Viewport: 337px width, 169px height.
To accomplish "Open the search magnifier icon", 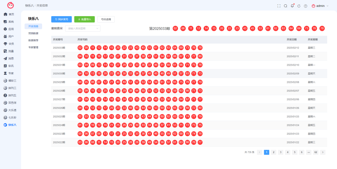I will (285, 6).
